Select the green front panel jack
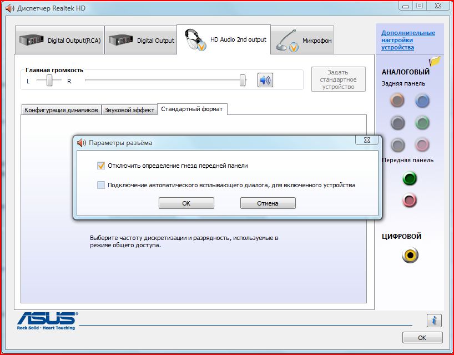 point(410,178)
